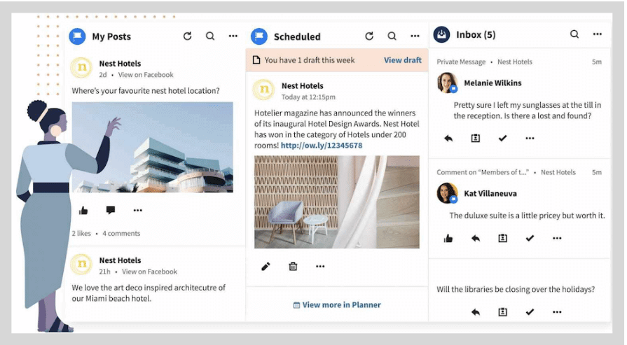Open the hotel building photo
The image size is (627, 345).
(152, 148)
